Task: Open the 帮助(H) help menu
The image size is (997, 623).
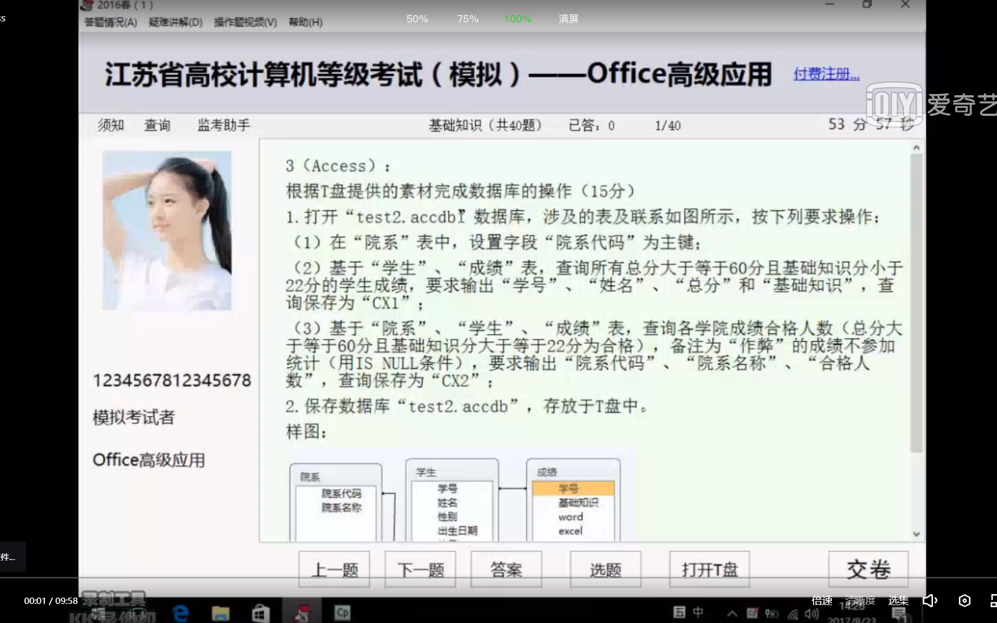Action: [x=305, y=22]
